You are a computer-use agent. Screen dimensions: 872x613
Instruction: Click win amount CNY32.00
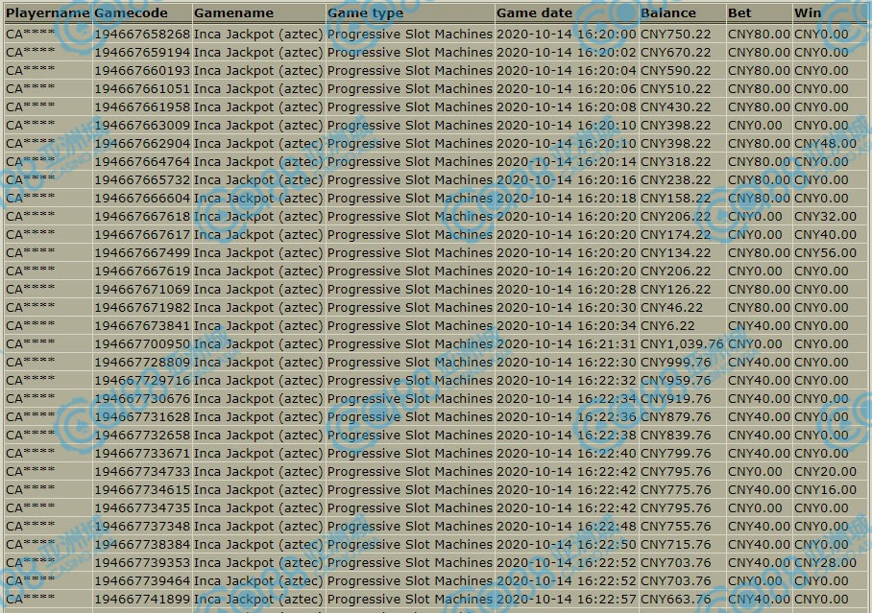(825, 216)
